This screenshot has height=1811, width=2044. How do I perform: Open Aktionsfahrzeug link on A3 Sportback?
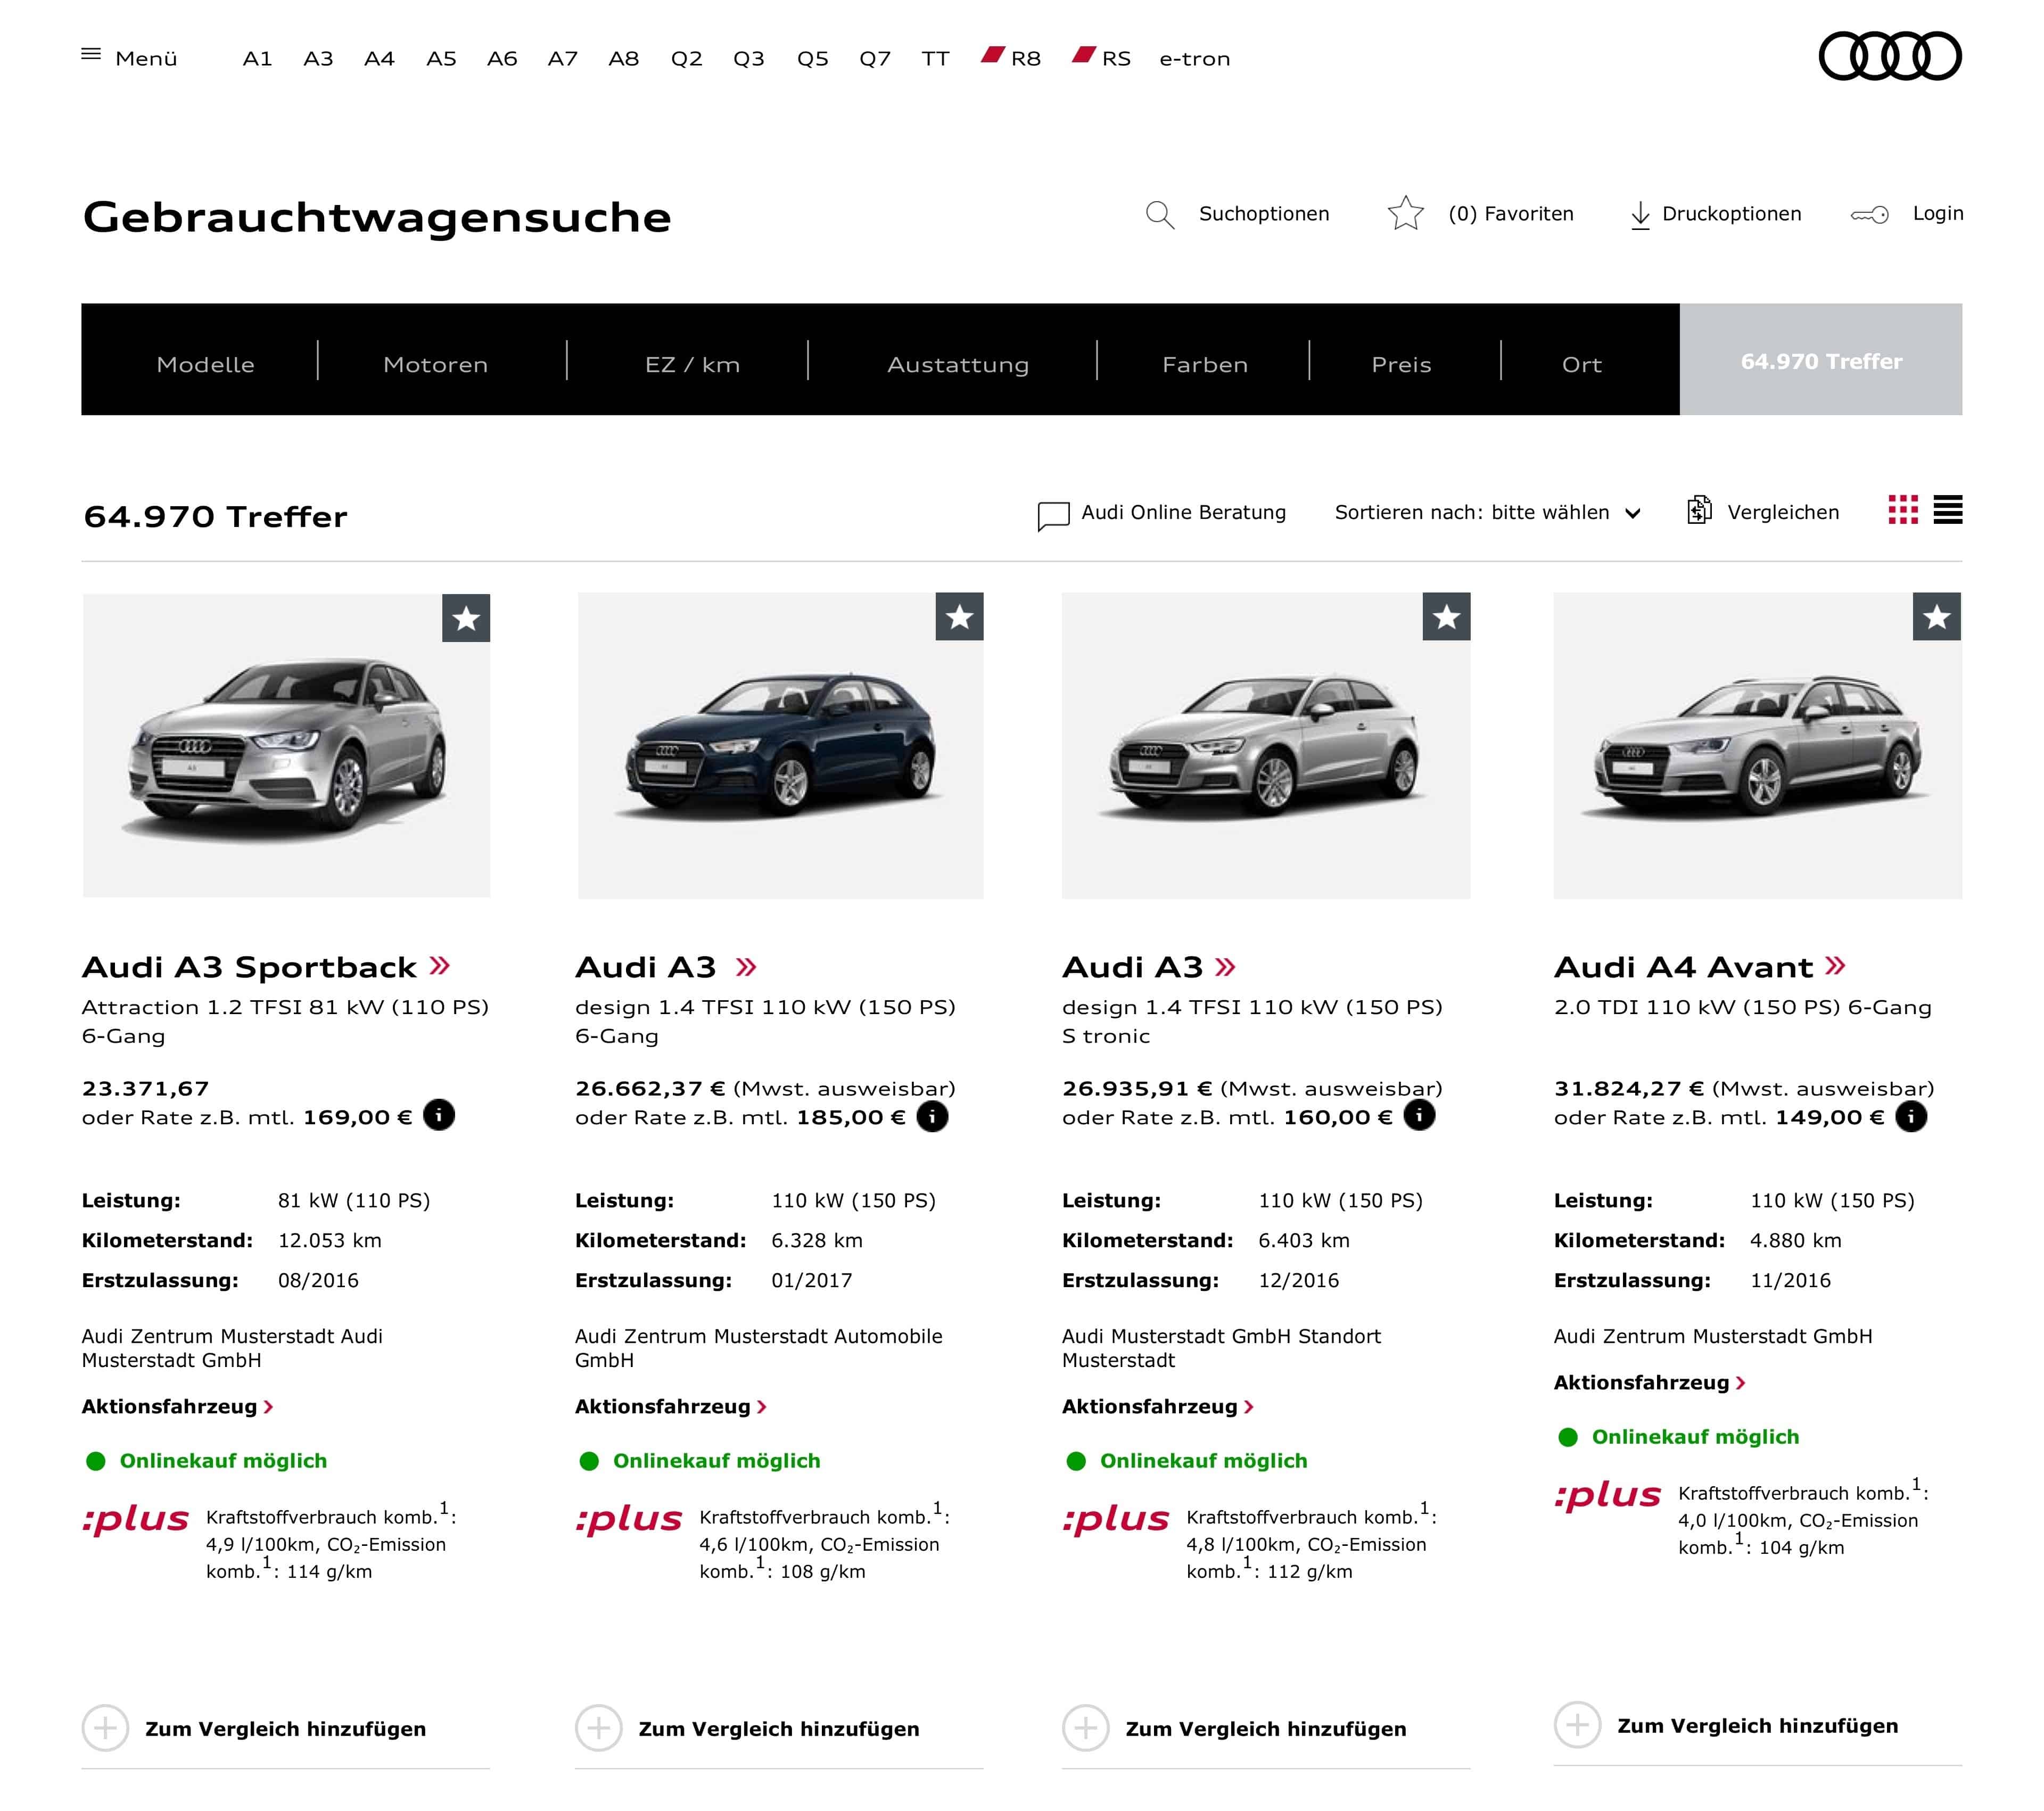click(177, 1407)
